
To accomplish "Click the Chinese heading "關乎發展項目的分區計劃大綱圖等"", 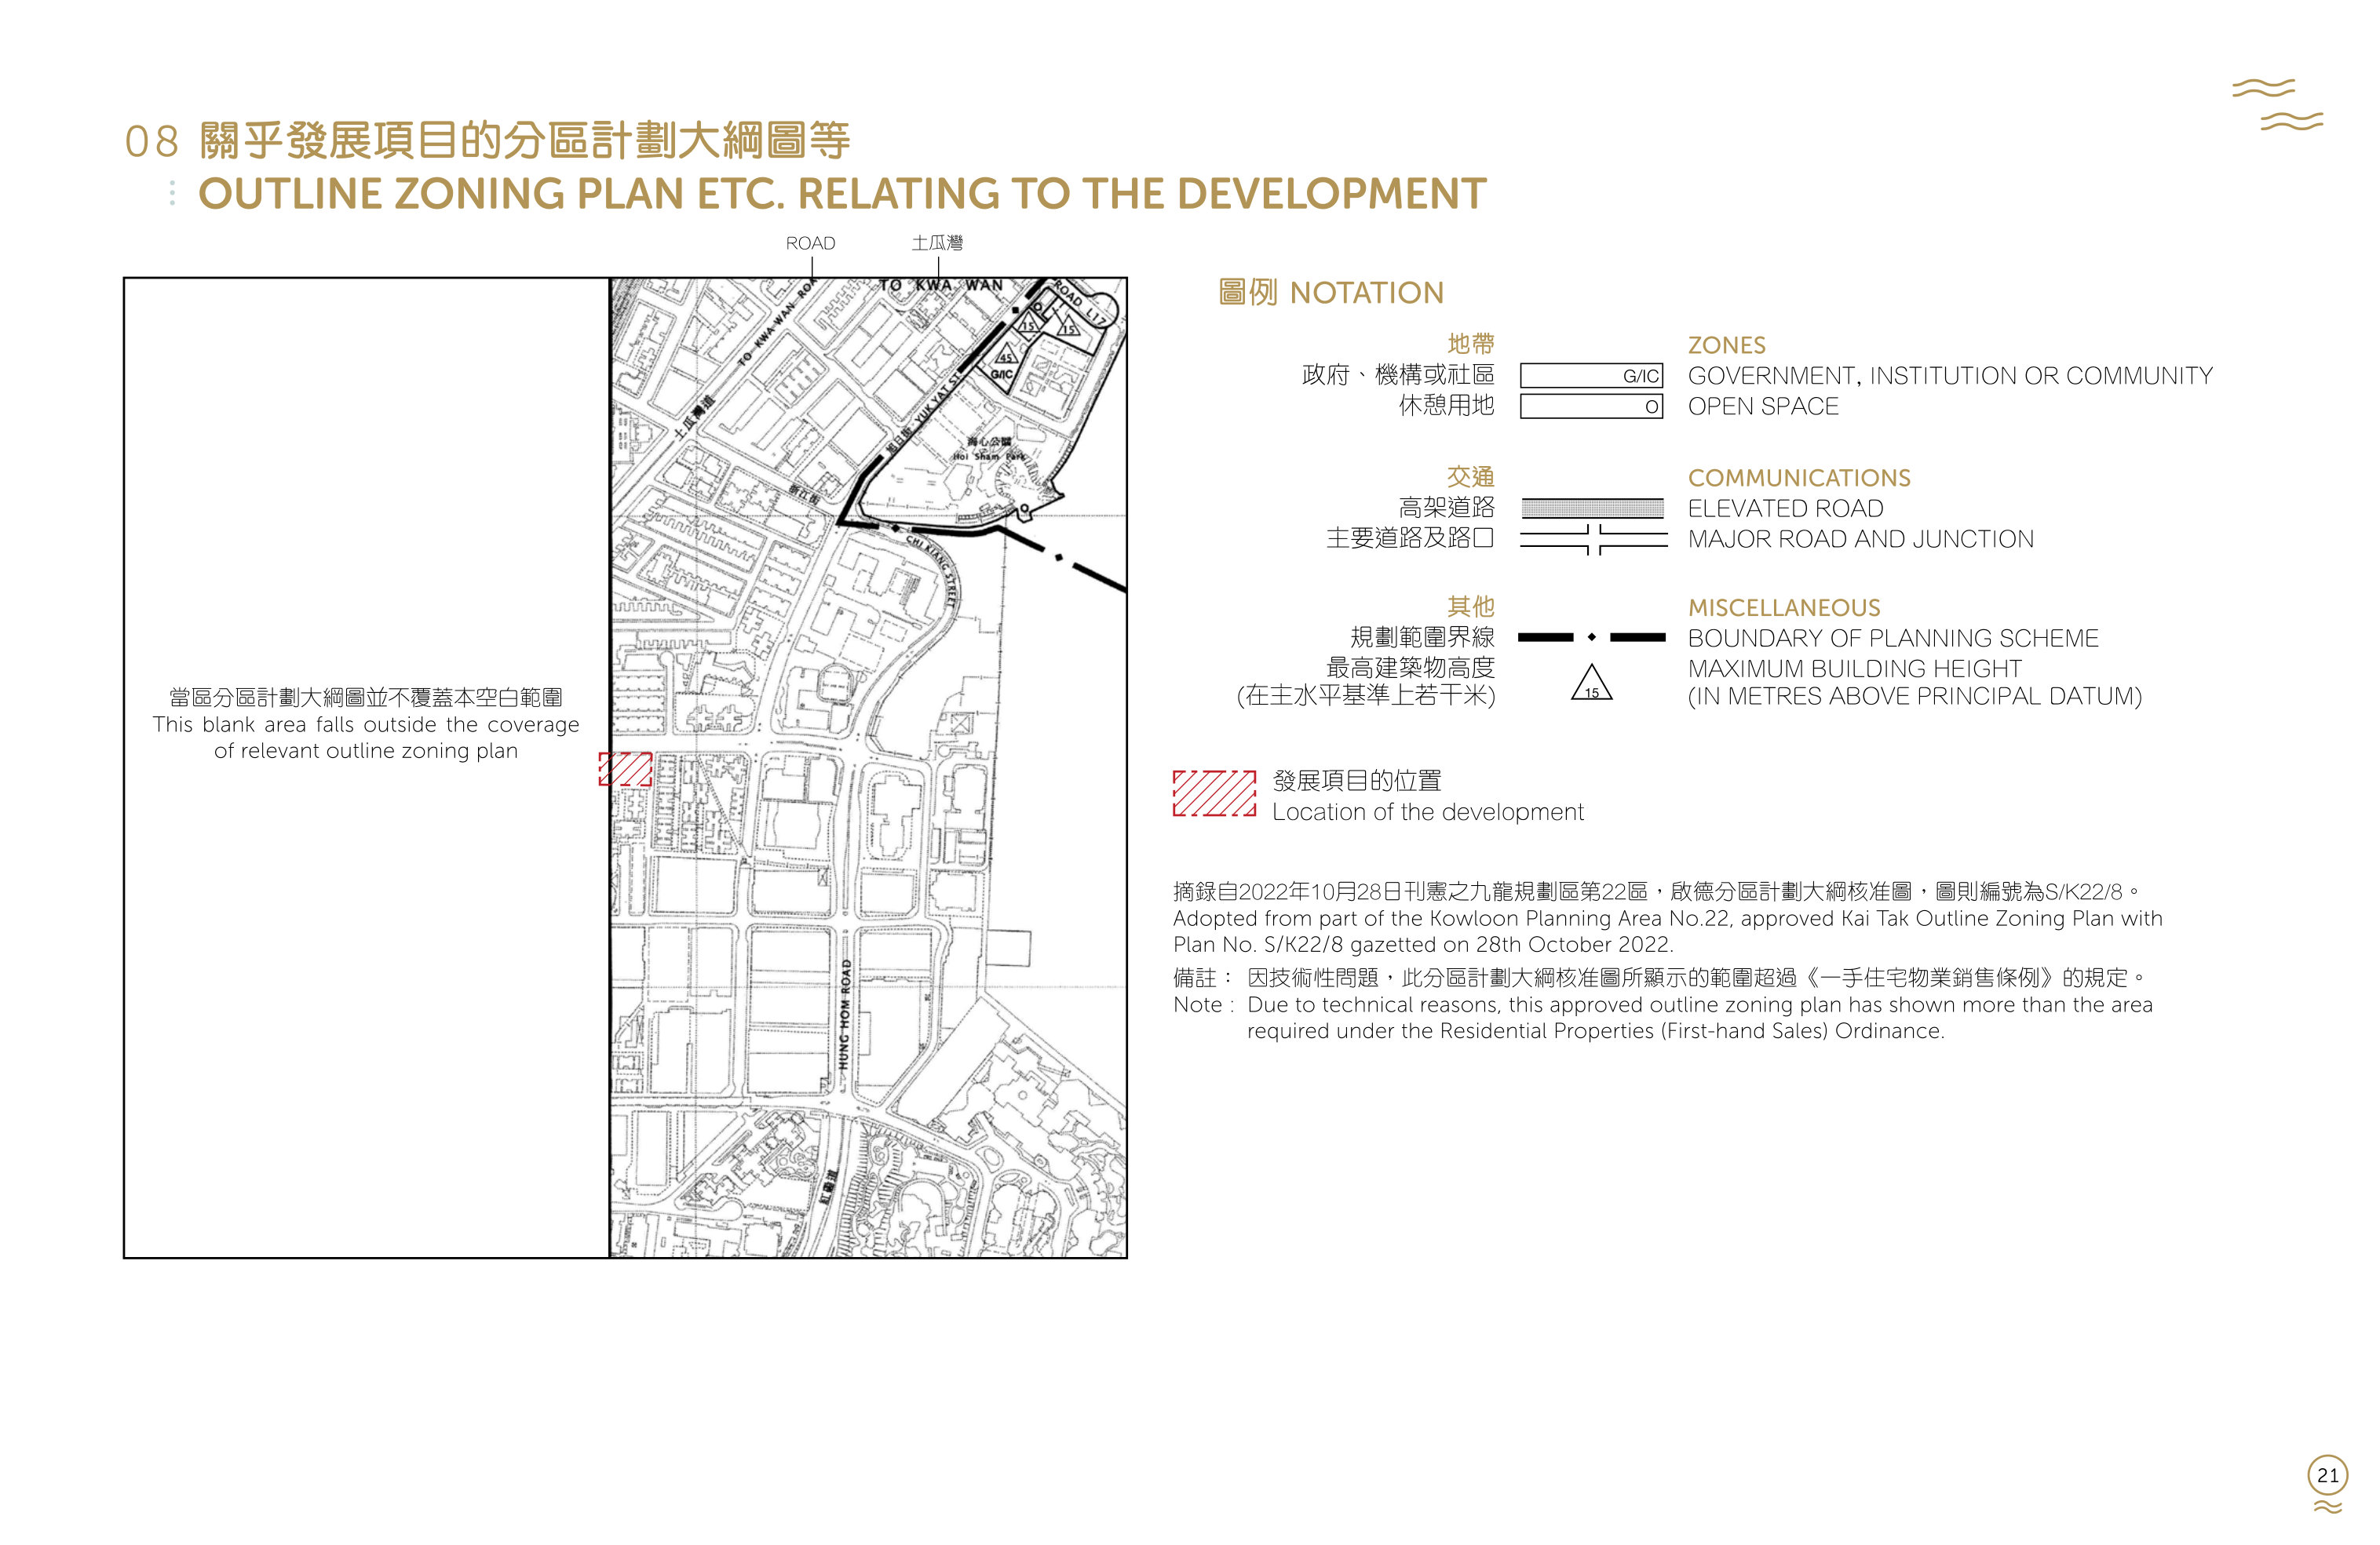I will point(525,141).
